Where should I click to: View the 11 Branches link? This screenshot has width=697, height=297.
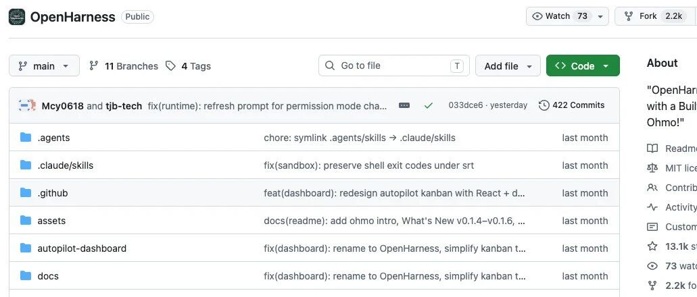(124, 66)
